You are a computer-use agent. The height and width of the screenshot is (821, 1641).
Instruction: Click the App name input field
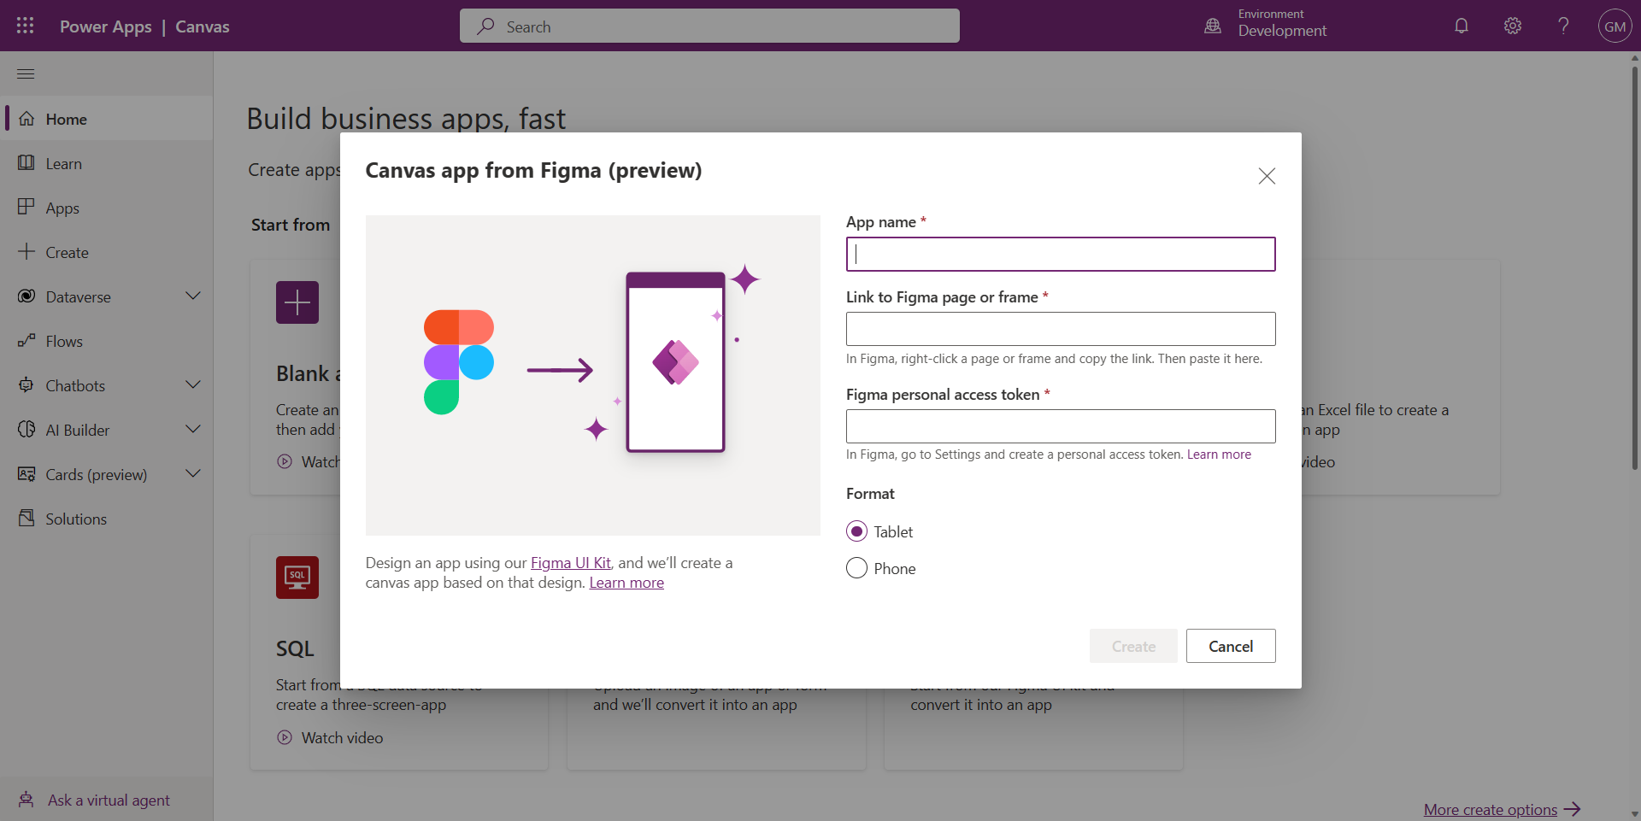tap(1061, 254)
